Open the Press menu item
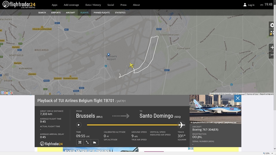276x155 pixels. point(123,5)
